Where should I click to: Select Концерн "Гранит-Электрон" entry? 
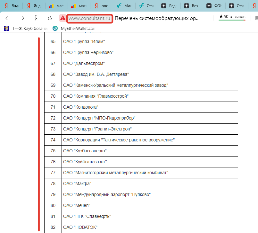tap(97, 129)
